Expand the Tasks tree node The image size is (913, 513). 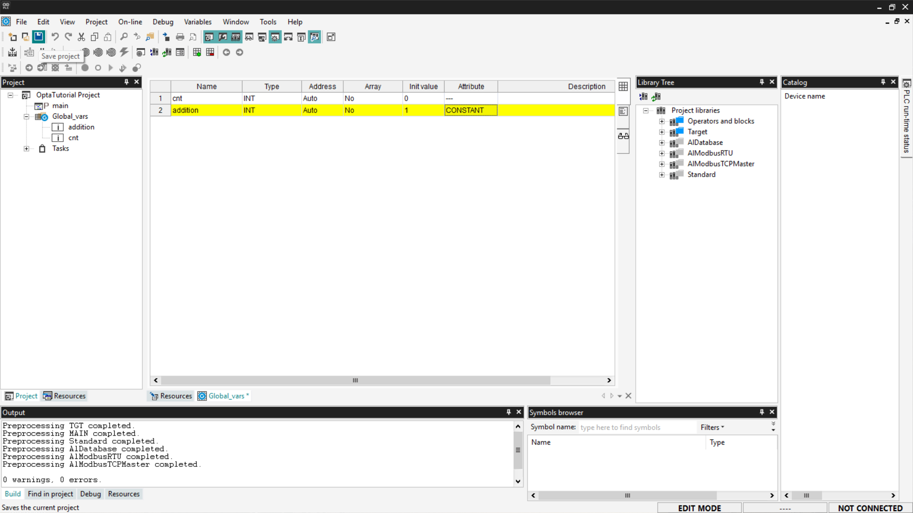click(27, 149)
